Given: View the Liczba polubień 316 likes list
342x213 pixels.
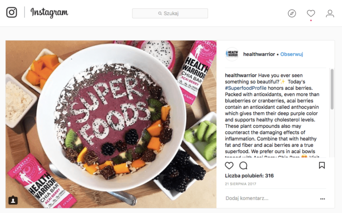Looking at the screenshot, I should pos(249,175).
